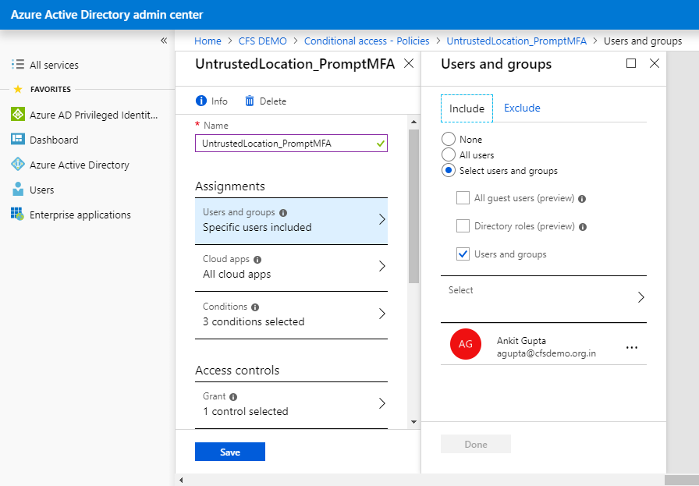Screen dimensions: 699x486
Task: Click the Enterprise applications grid icon
Action: coord(18,214)
